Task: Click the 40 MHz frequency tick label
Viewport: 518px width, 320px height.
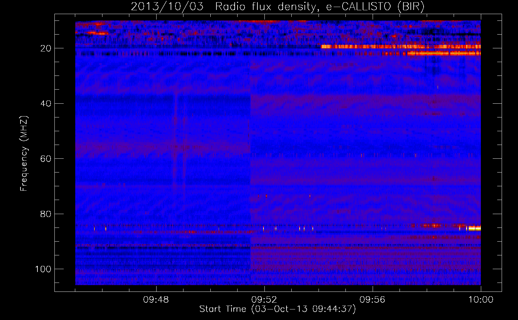Action: tap(46, 104)
